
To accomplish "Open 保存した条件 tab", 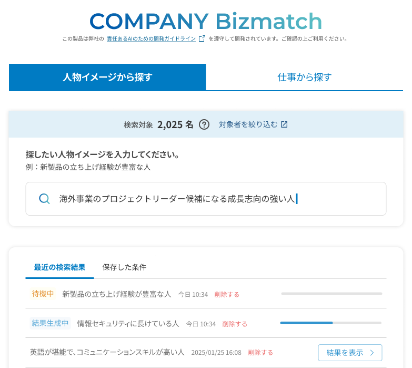I will pyautogui.click(x=124, y=267).
